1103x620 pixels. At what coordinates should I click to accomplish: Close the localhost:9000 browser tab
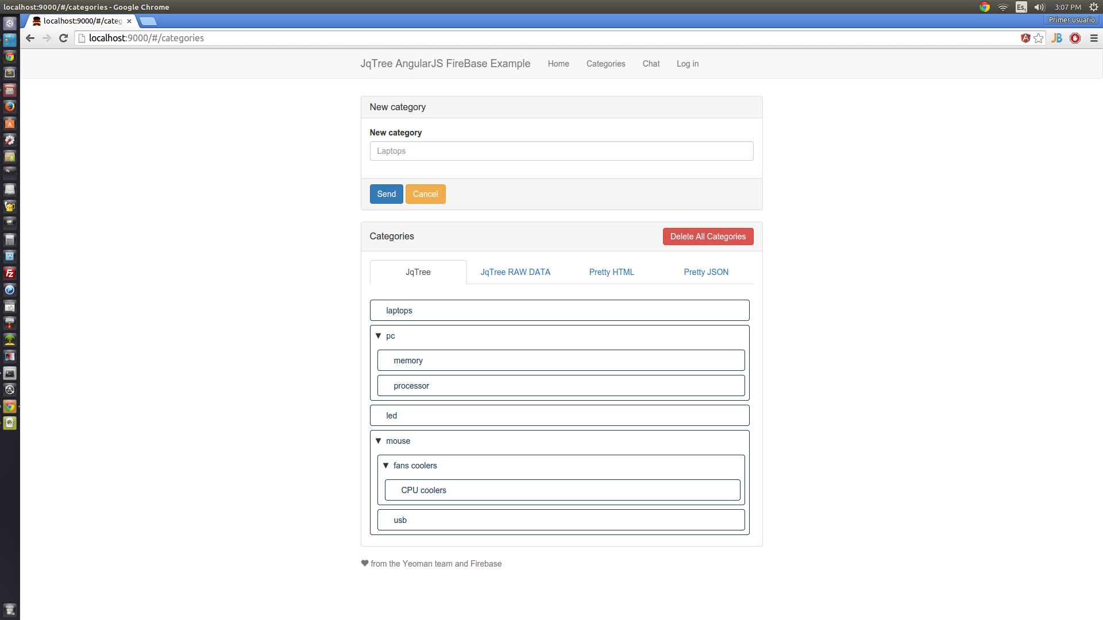click(x=129, y=21)
